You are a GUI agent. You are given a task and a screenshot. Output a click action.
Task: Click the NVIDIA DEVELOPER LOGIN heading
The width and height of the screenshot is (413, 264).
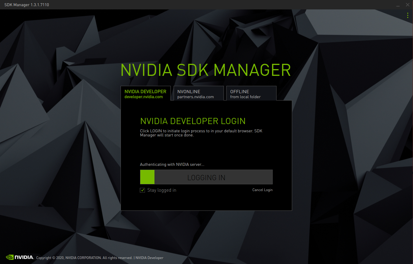click(x=193, y=121)
